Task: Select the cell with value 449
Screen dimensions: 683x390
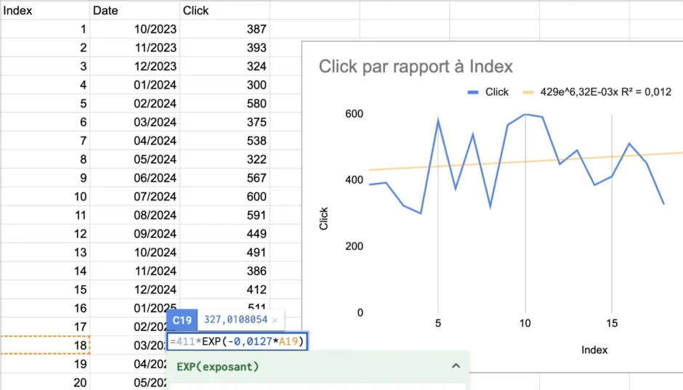Action: click(x=225, y=234)
